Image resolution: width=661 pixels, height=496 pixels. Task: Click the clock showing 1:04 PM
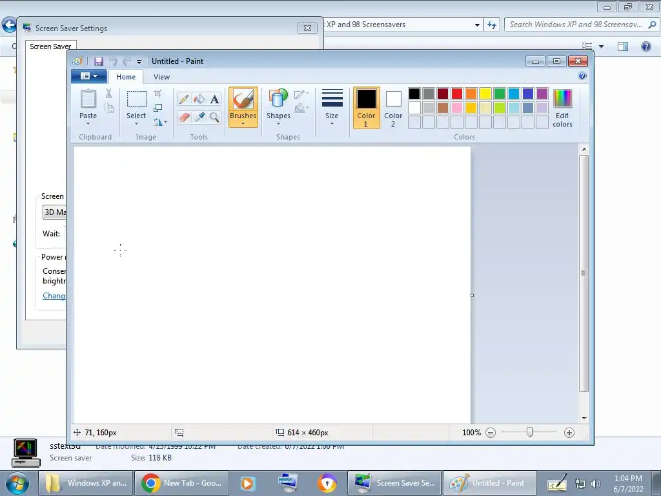628,479
